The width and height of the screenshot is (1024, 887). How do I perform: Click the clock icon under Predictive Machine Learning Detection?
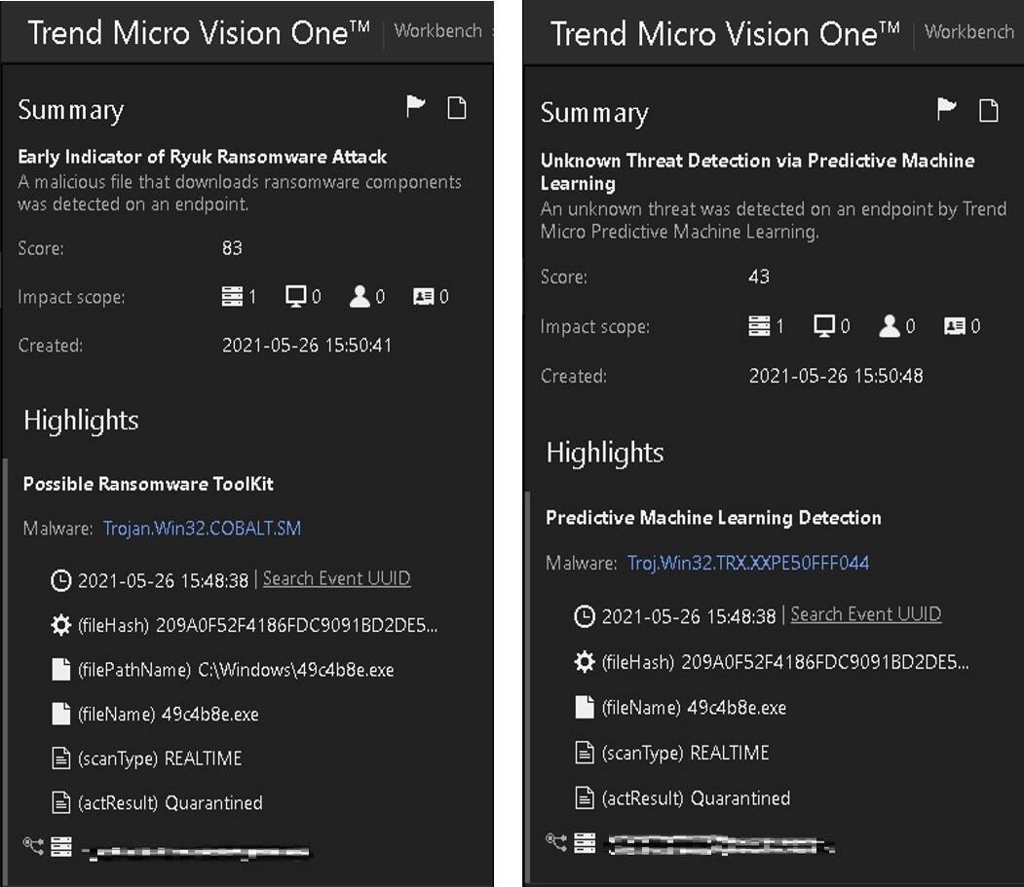pyautogui.click(x=585, y=615)
